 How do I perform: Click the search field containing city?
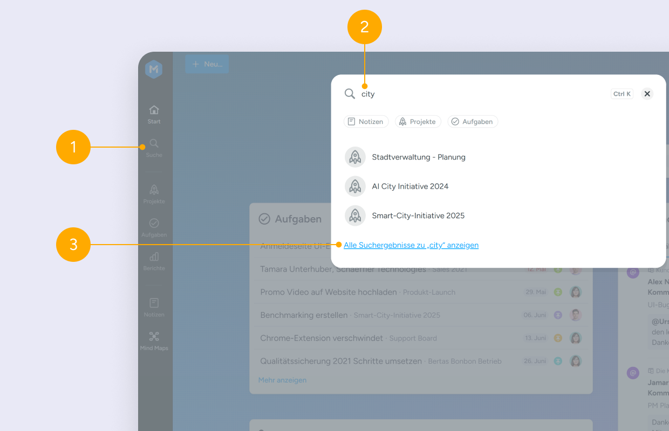[x=483, y=94]
